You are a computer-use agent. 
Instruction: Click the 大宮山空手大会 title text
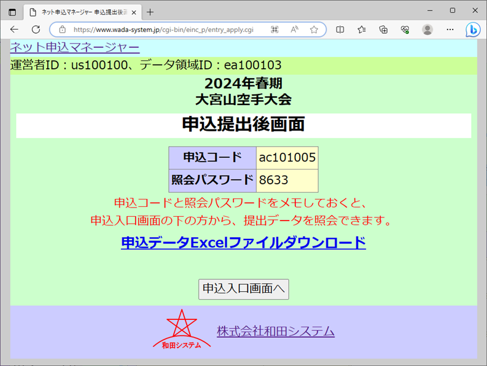pos(243,99)
